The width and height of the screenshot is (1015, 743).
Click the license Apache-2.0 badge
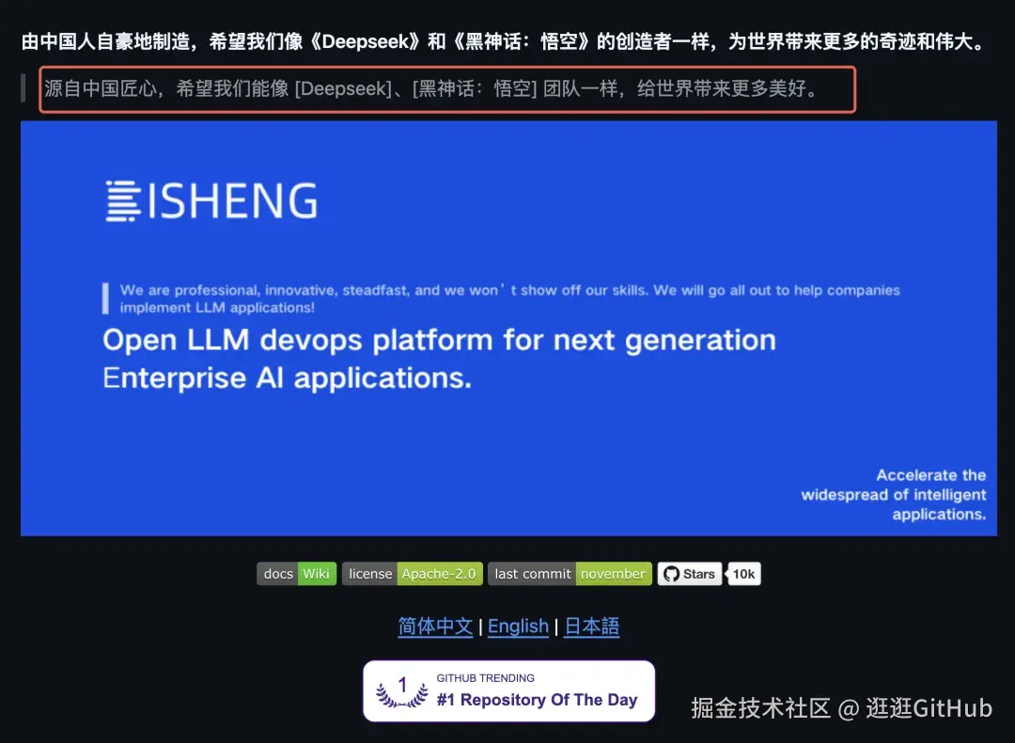tap(413, 573)
